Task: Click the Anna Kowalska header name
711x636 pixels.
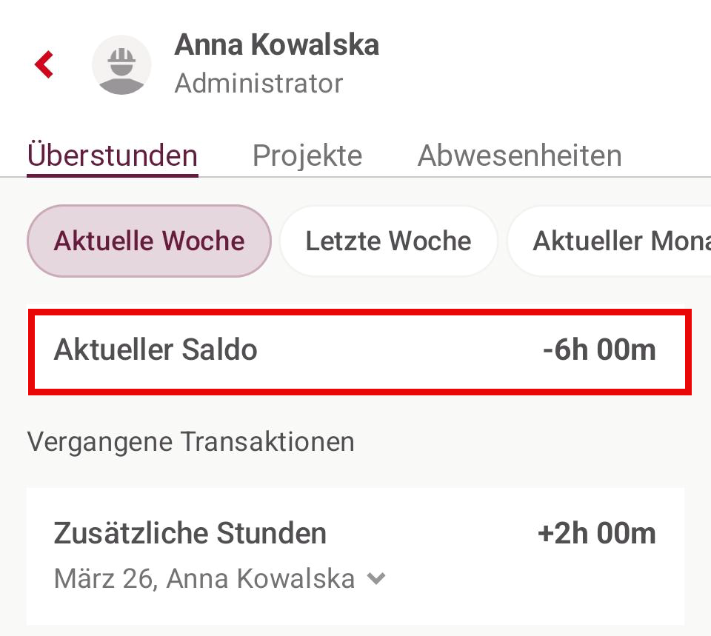Action: pyautogui.click(x=276, y=45)
